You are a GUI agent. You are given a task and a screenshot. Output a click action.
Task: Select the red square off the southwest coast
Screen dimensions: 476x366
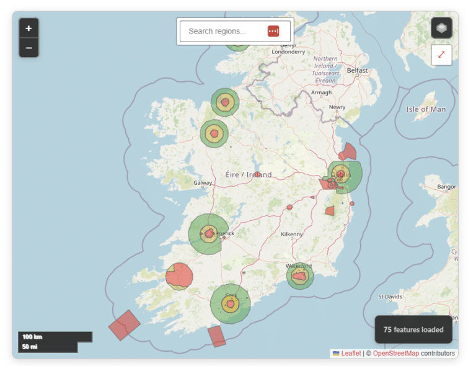(x=125, y=325)
